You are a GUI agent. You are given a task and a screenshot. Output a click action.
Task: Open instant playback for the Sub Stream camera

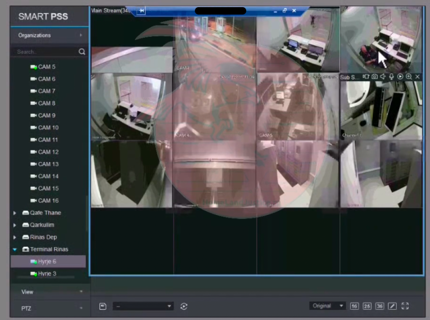coord(400,77)
